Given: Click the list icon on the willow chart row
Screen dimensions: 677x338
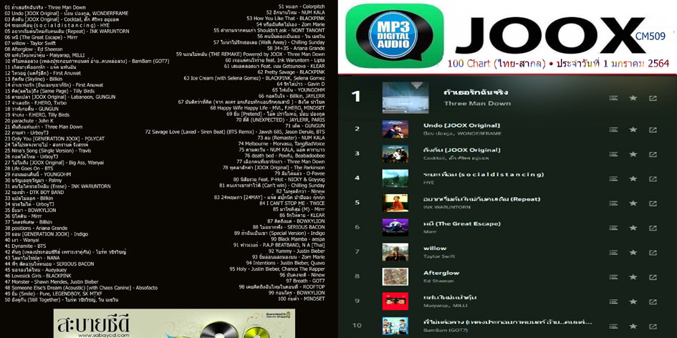Looking at the screenshot, I should 613,253.
